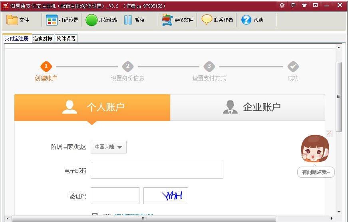Click step 2 设置身份信息 icon
Image resolution: width=348 pixels, height=222 pixels.
(127, 67)
